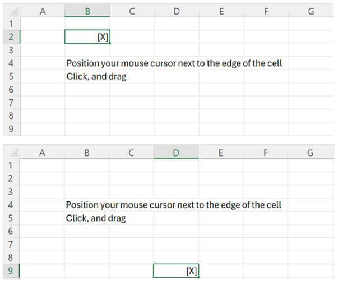Click the Select All corner of top spreadsheet
The width and height of the screenshot is (338, 284).
pos(12,12)
